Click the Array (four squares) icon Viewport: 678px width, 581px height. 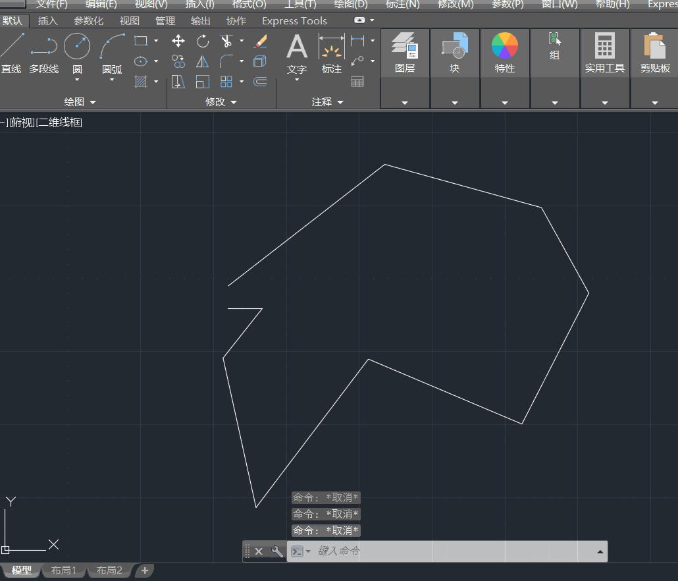226,82
